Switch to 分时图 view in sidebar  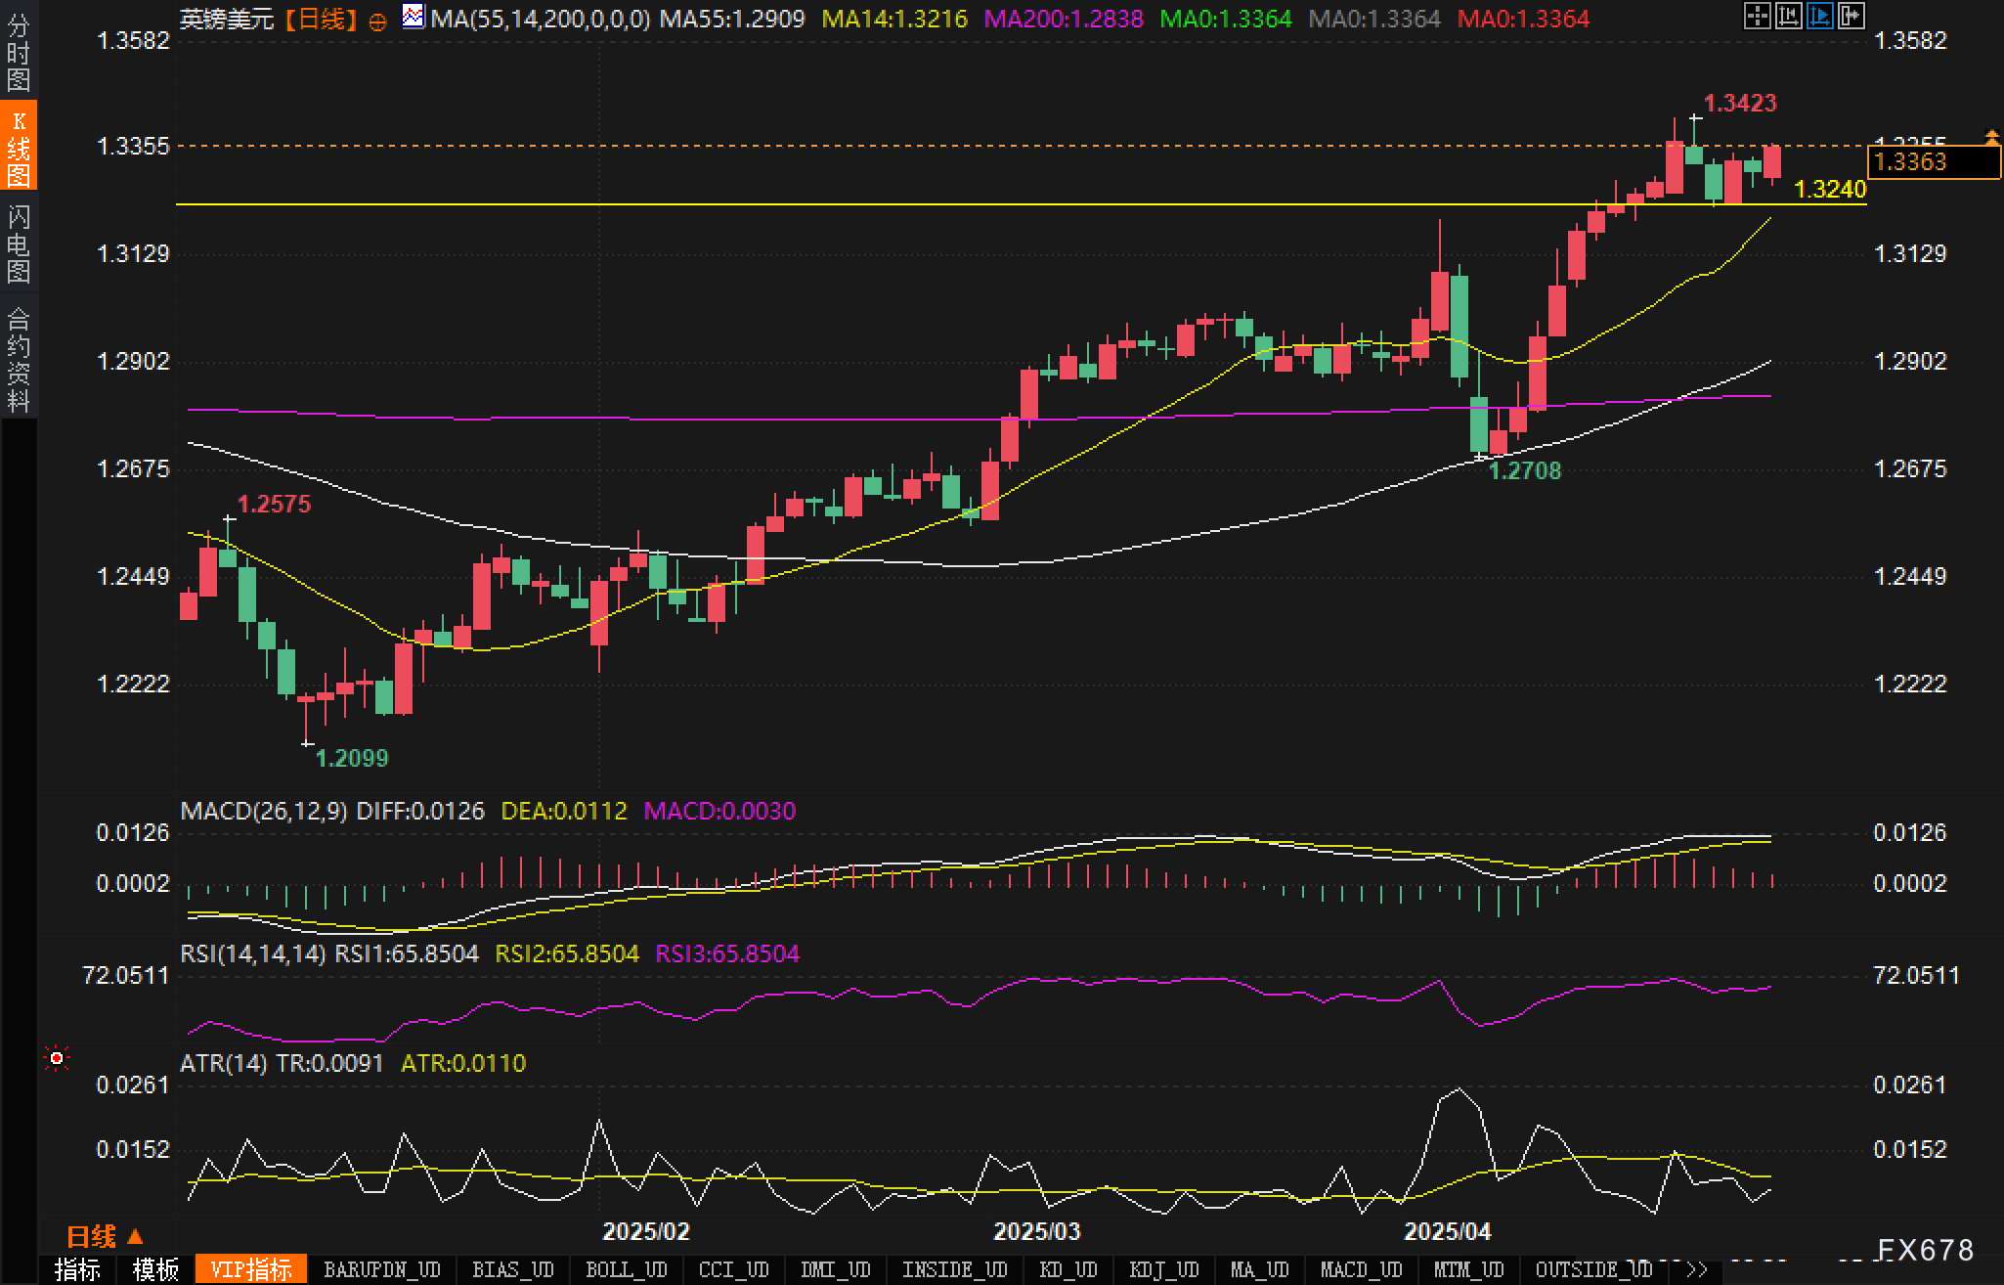tap(18, 52)
